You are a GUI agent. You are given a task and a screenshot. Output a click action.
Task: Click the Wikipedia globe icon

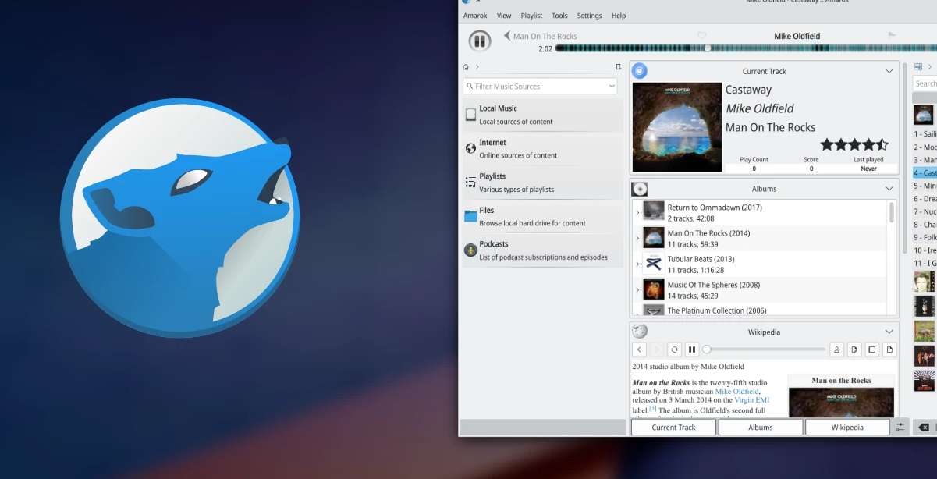[640, 332]
